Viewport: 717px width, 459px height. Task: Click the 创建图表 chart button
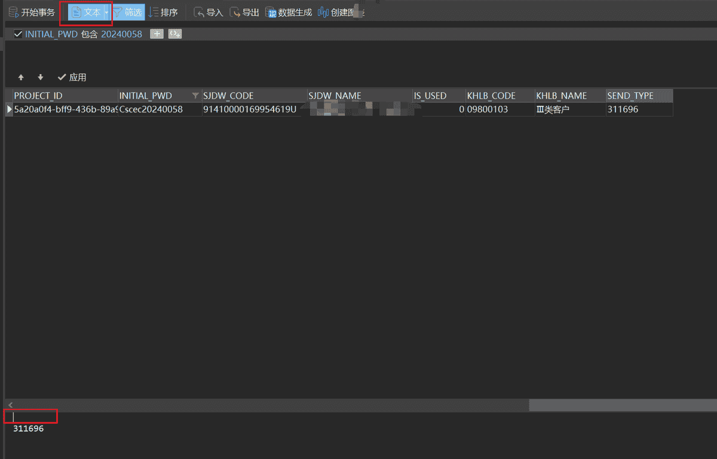coord(341,13)
